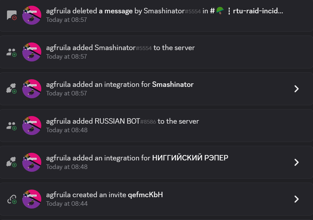Image resolution: width=313 pixels, height=220 pixels.
Task: Select the 'agfruila added RUSSIAN BOT' log entry
Action: (x=156, y=126)
